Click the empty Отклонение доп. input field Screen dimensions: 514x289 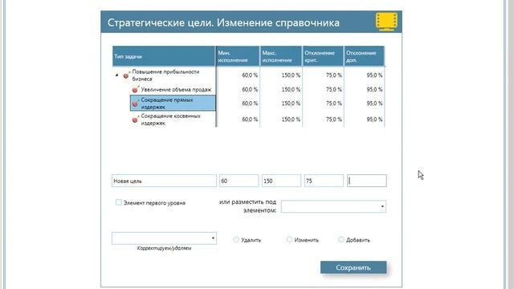(x=367, y=181)
